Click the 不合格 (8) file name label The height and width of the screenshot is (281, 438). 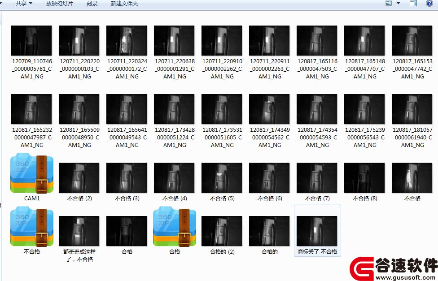pyautogui.click(x=365, y=199)
